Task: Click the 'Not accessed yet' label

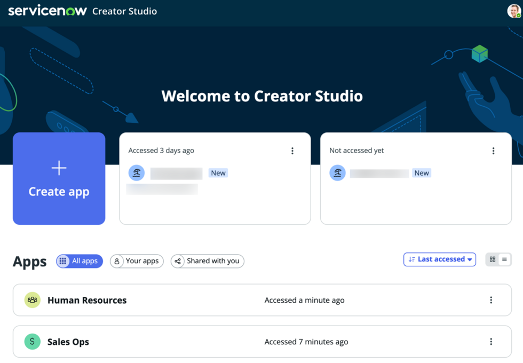Action: 356,151
